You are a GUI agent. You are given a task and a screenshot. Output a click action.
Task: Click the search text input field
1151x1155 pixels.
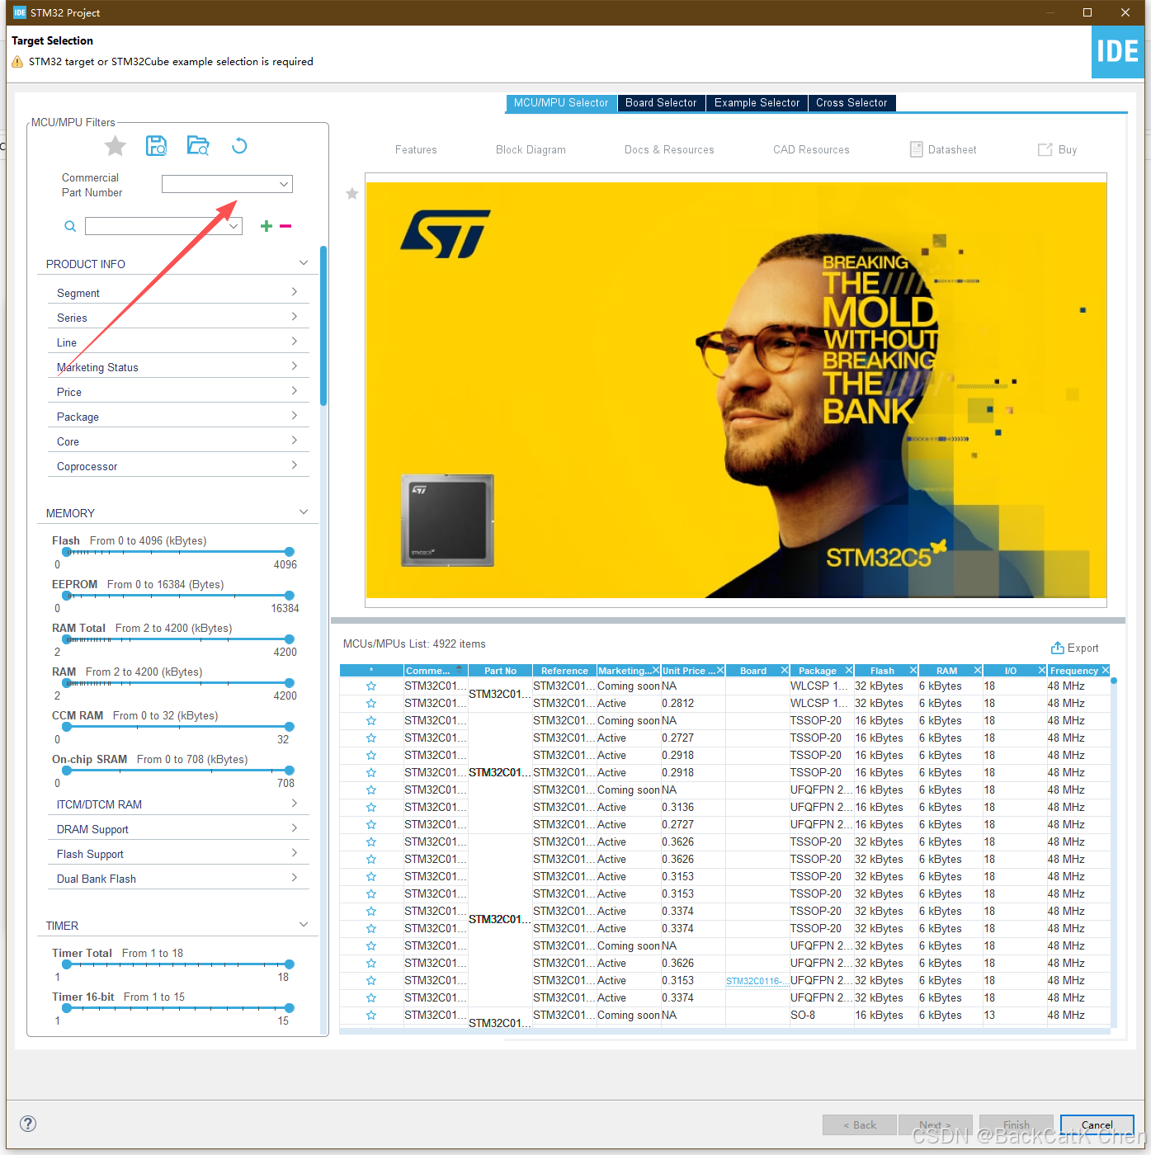point(156,226)
